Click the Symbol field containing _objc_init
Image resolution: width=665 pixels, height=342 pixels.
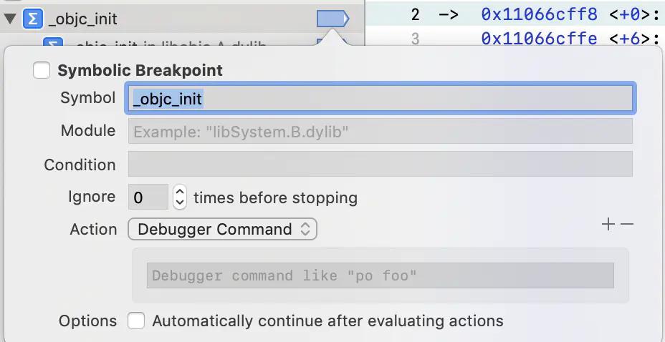click(380, 98)
